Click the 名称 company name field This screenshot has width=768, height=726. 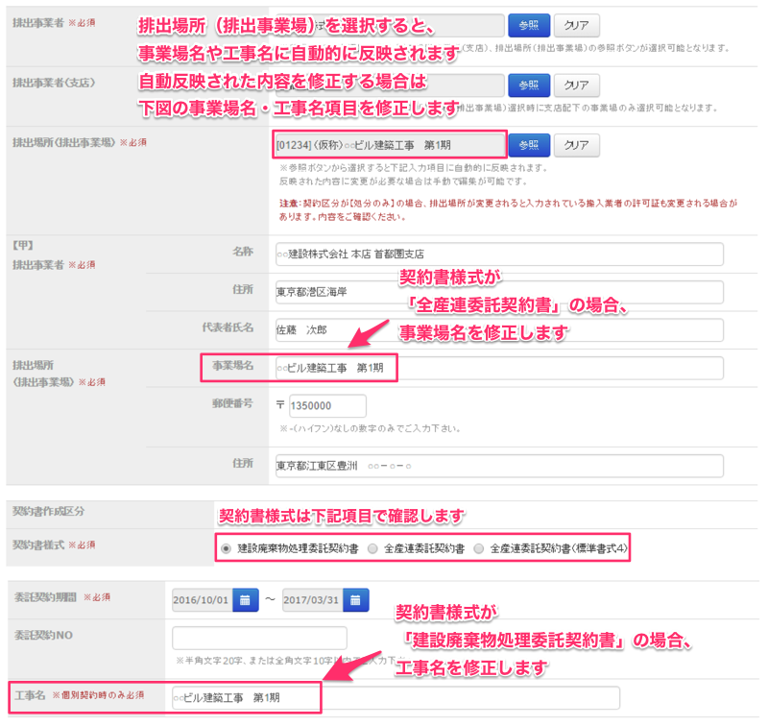tap(497, 254)
